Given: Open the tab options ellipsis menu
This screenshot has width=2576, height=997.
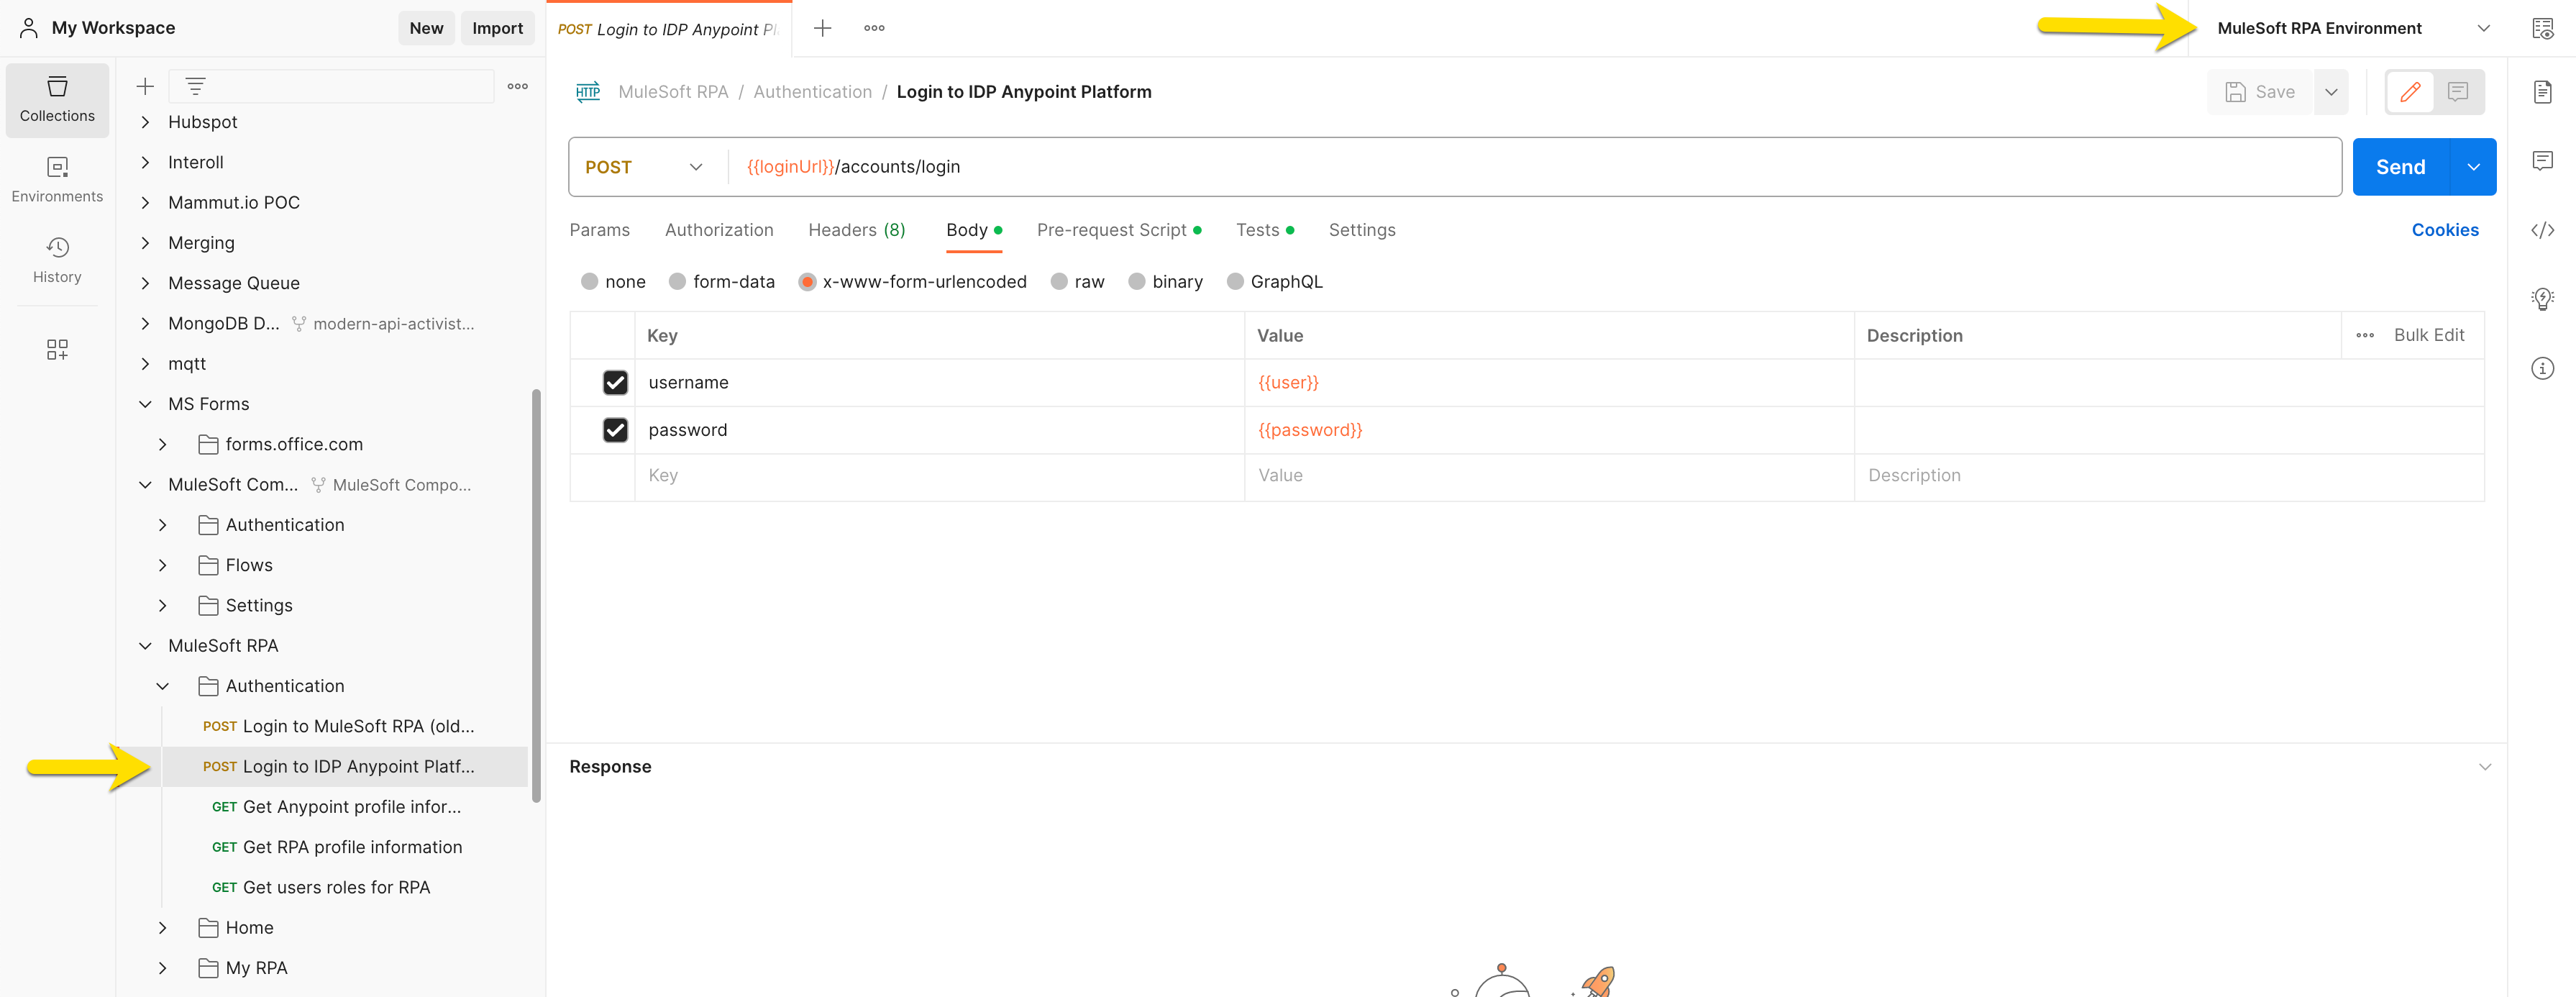Looking at the screenshot, I should 874,28.
